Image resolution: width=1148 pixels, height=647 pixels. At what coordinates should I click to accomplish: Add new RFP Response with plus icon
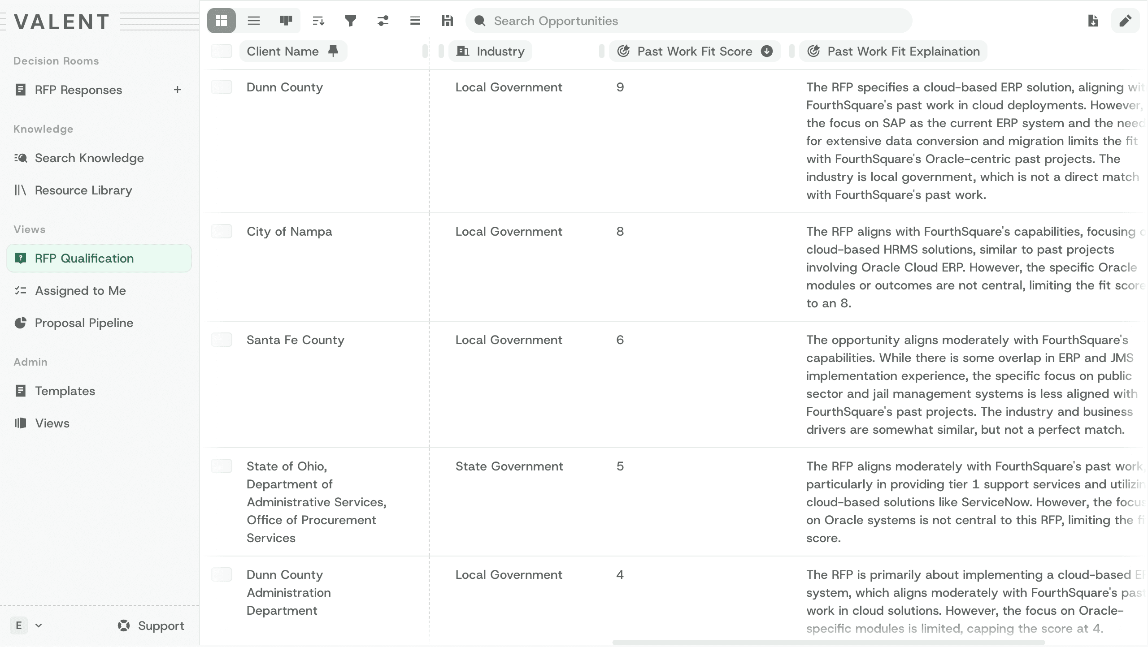point(178,90)
